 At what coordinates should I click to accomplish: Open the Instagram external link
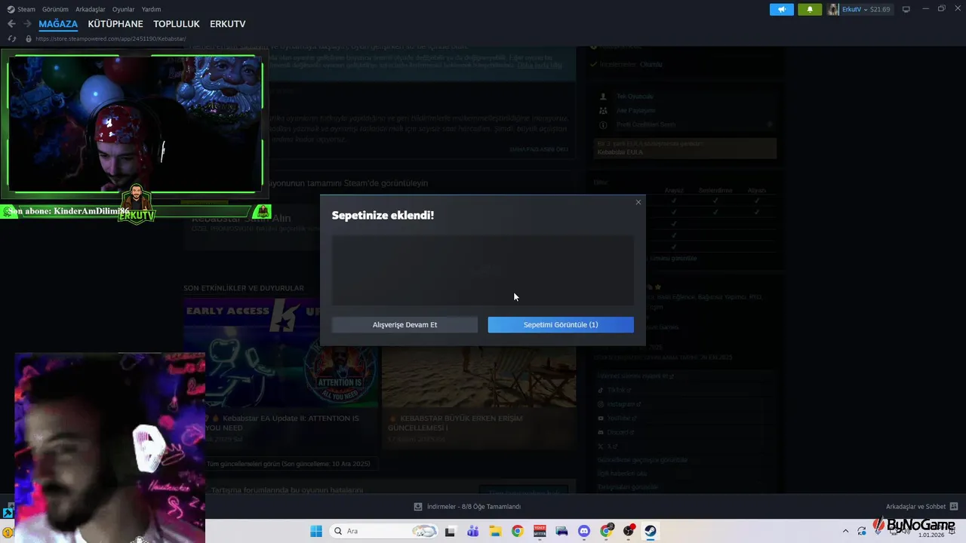pyautogui.click(x=624, y=404)
